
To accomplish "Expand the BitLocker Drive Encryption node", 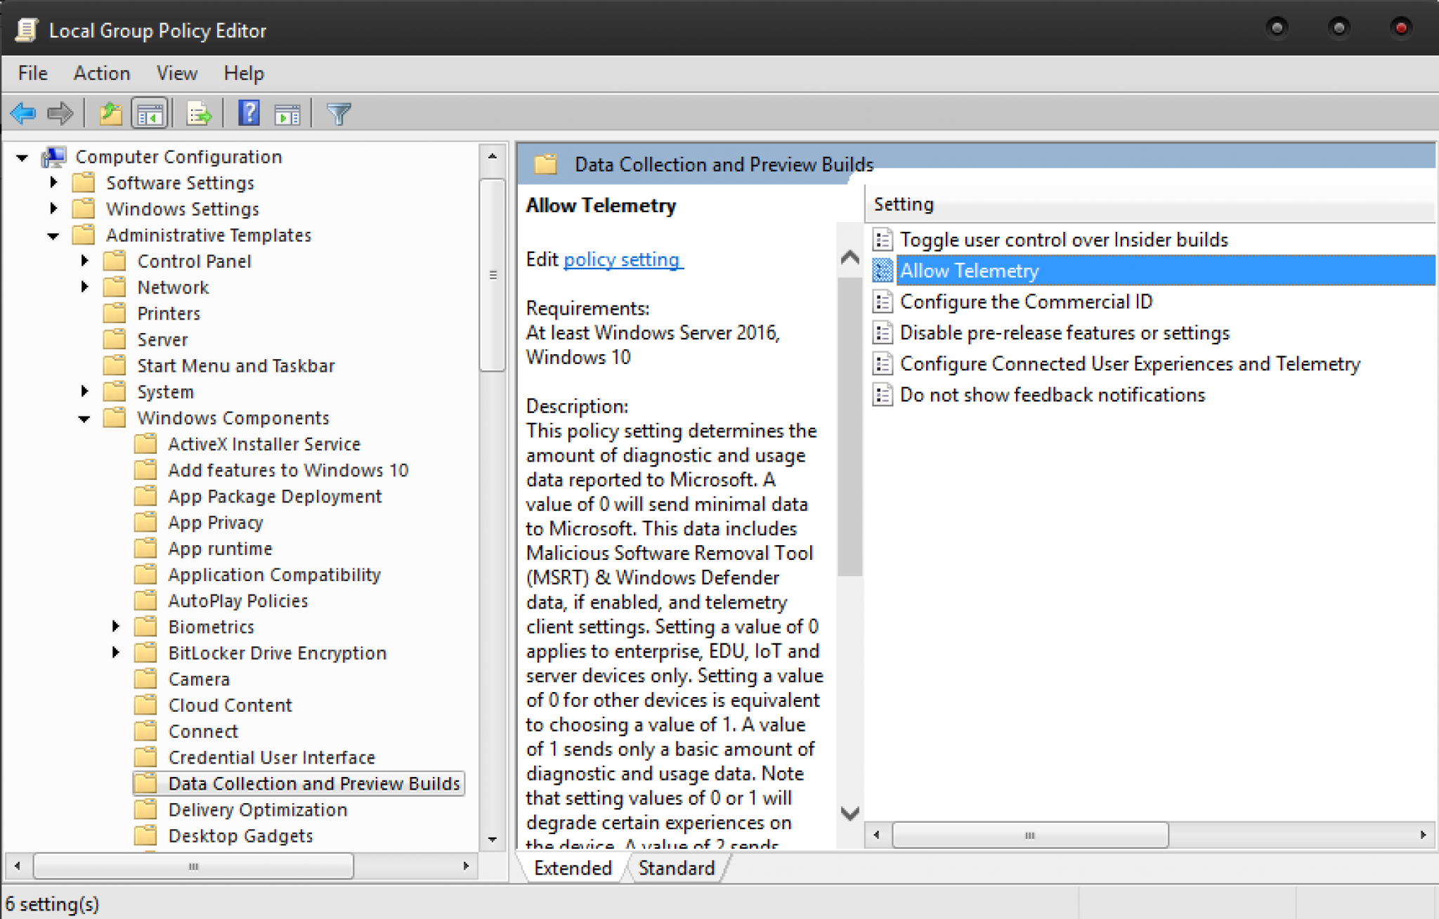I will pos(116,653).
